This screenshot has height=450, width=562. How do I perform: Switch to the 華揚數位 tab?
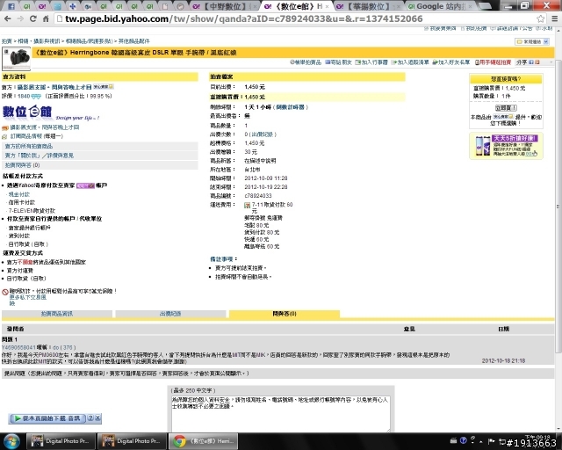tap(369, 6)
